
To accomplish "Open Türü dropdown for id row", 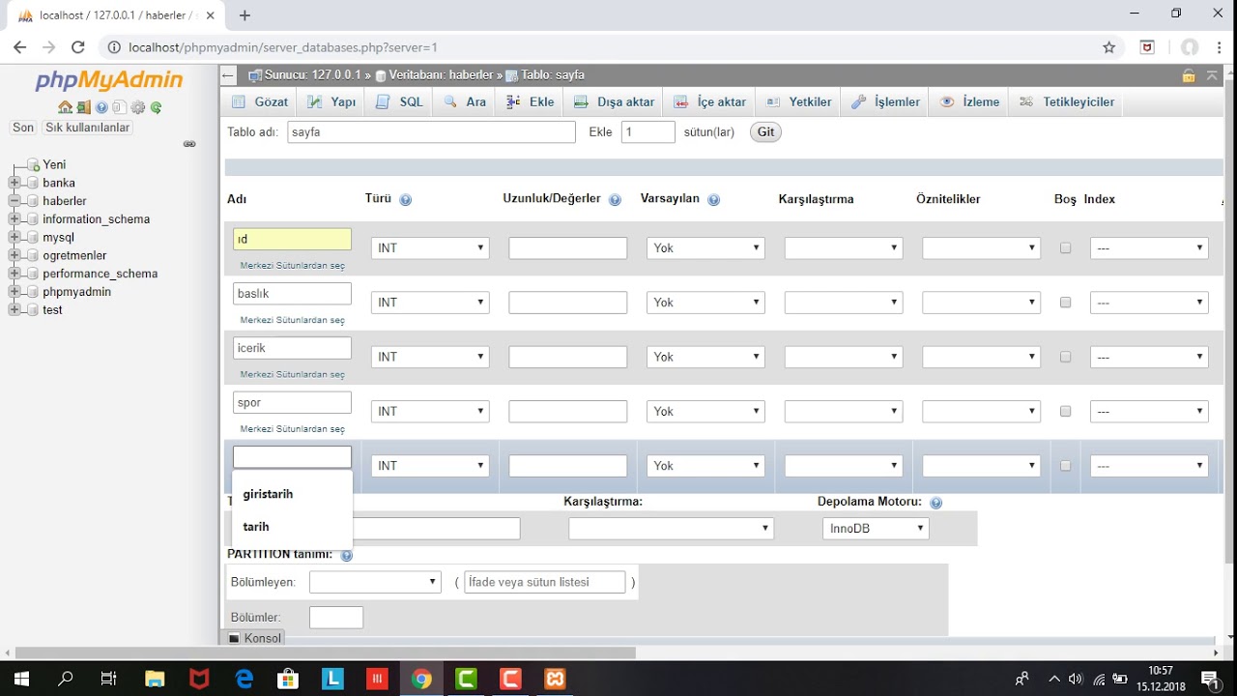I will tap(430, 248).
